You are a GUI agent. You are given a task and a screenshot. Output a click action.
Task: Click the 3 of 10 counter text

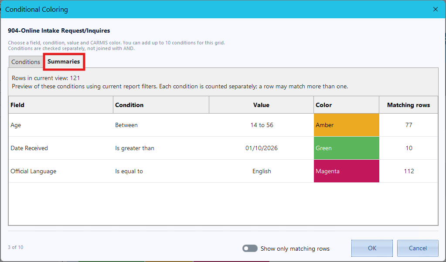[15, 247]
